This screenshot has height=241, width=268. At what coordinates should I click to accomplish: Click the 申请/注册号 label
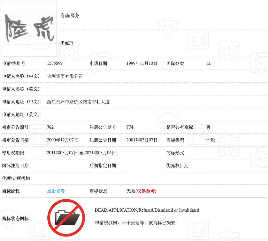14,64
